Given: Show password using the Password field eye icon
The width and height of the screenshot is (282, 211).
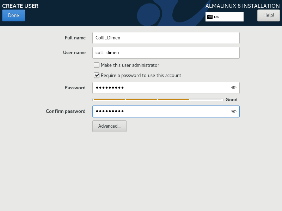Looking at the screenshot, I should pyautogui.click(x=233, y=88).
